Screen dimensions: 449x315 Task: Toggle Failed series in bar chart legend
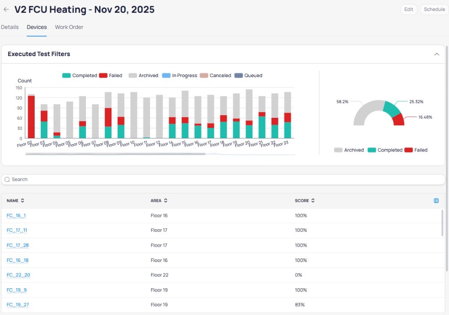[x=110, y=75]
